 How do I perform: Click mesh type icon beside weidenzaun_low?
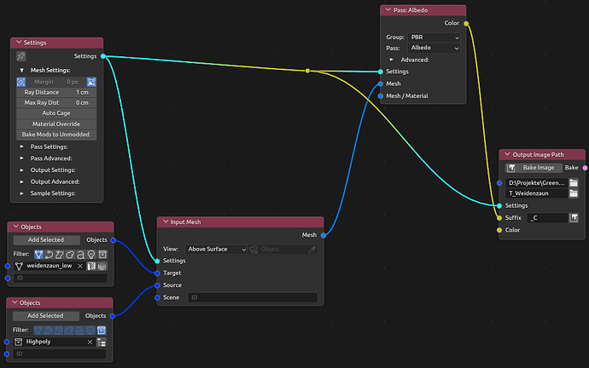[19, 266]
